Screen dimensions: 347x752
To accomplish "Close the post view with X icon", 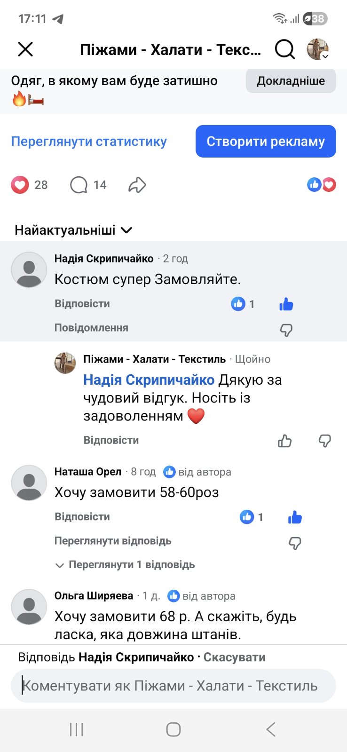I will pos(25,49).
